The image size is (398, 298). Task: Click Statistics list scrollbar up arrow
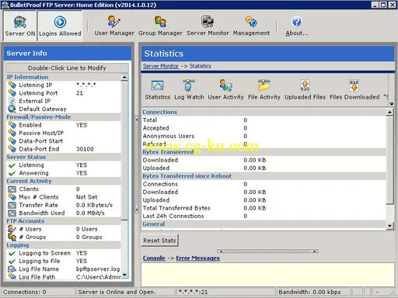coord(389,112)
